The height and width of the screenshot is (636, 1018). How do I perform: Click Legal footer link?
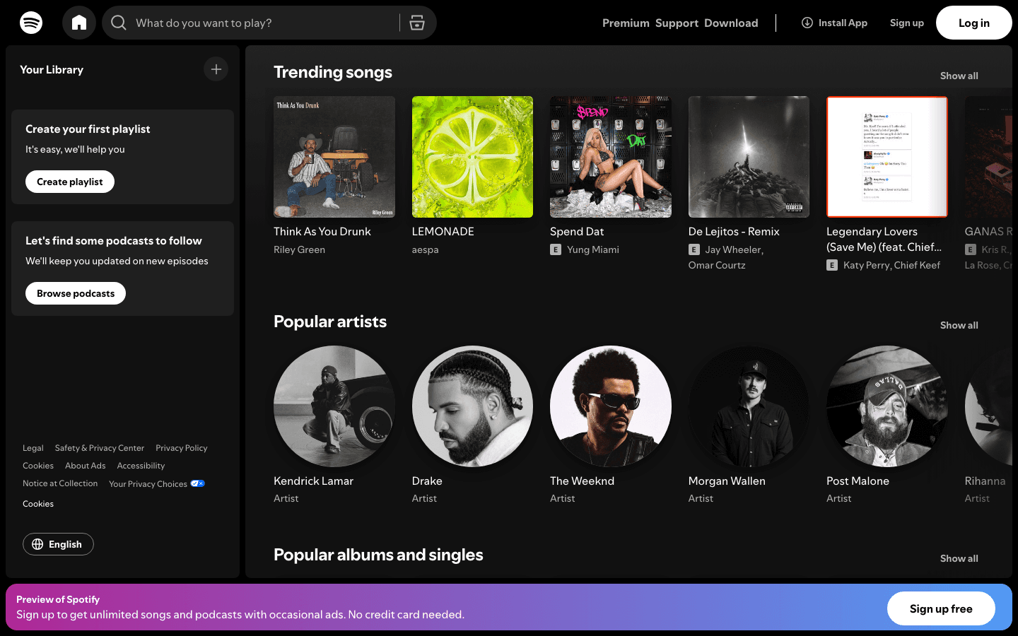(x=33, y=448)
